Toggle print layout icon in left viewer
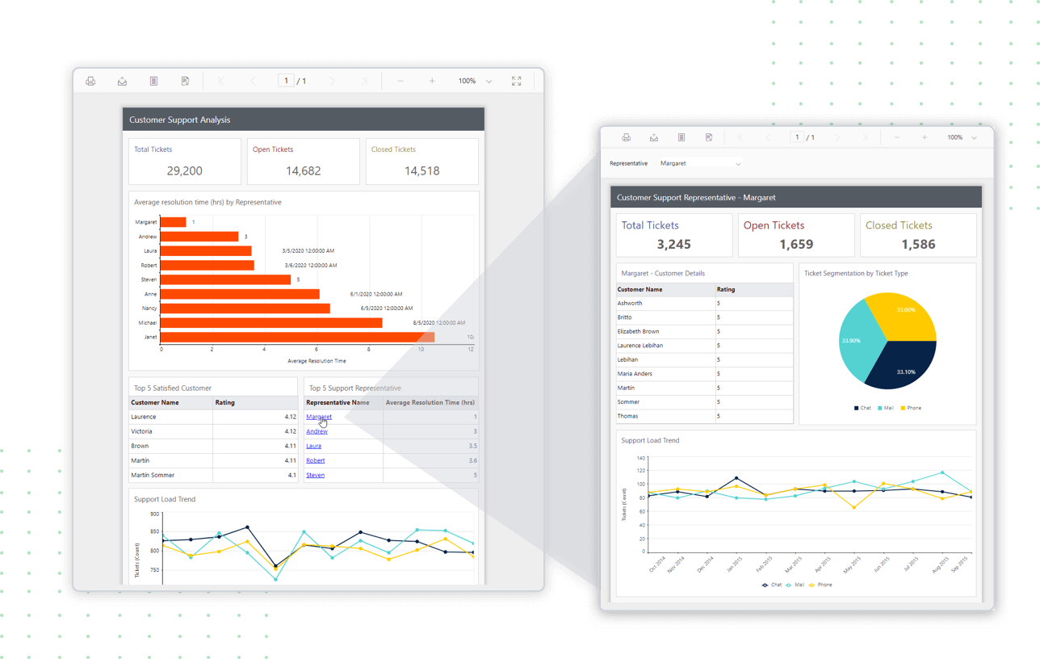1040x659 pixels. click(153, 81)
